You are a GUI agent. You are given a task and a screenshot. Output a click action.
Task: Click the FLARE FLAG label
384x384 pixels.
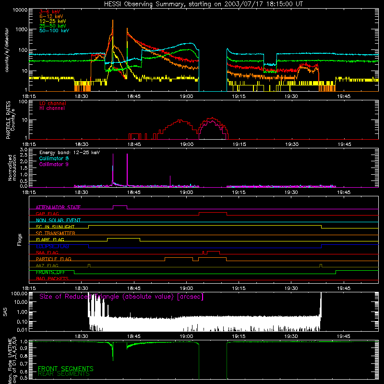50,240
